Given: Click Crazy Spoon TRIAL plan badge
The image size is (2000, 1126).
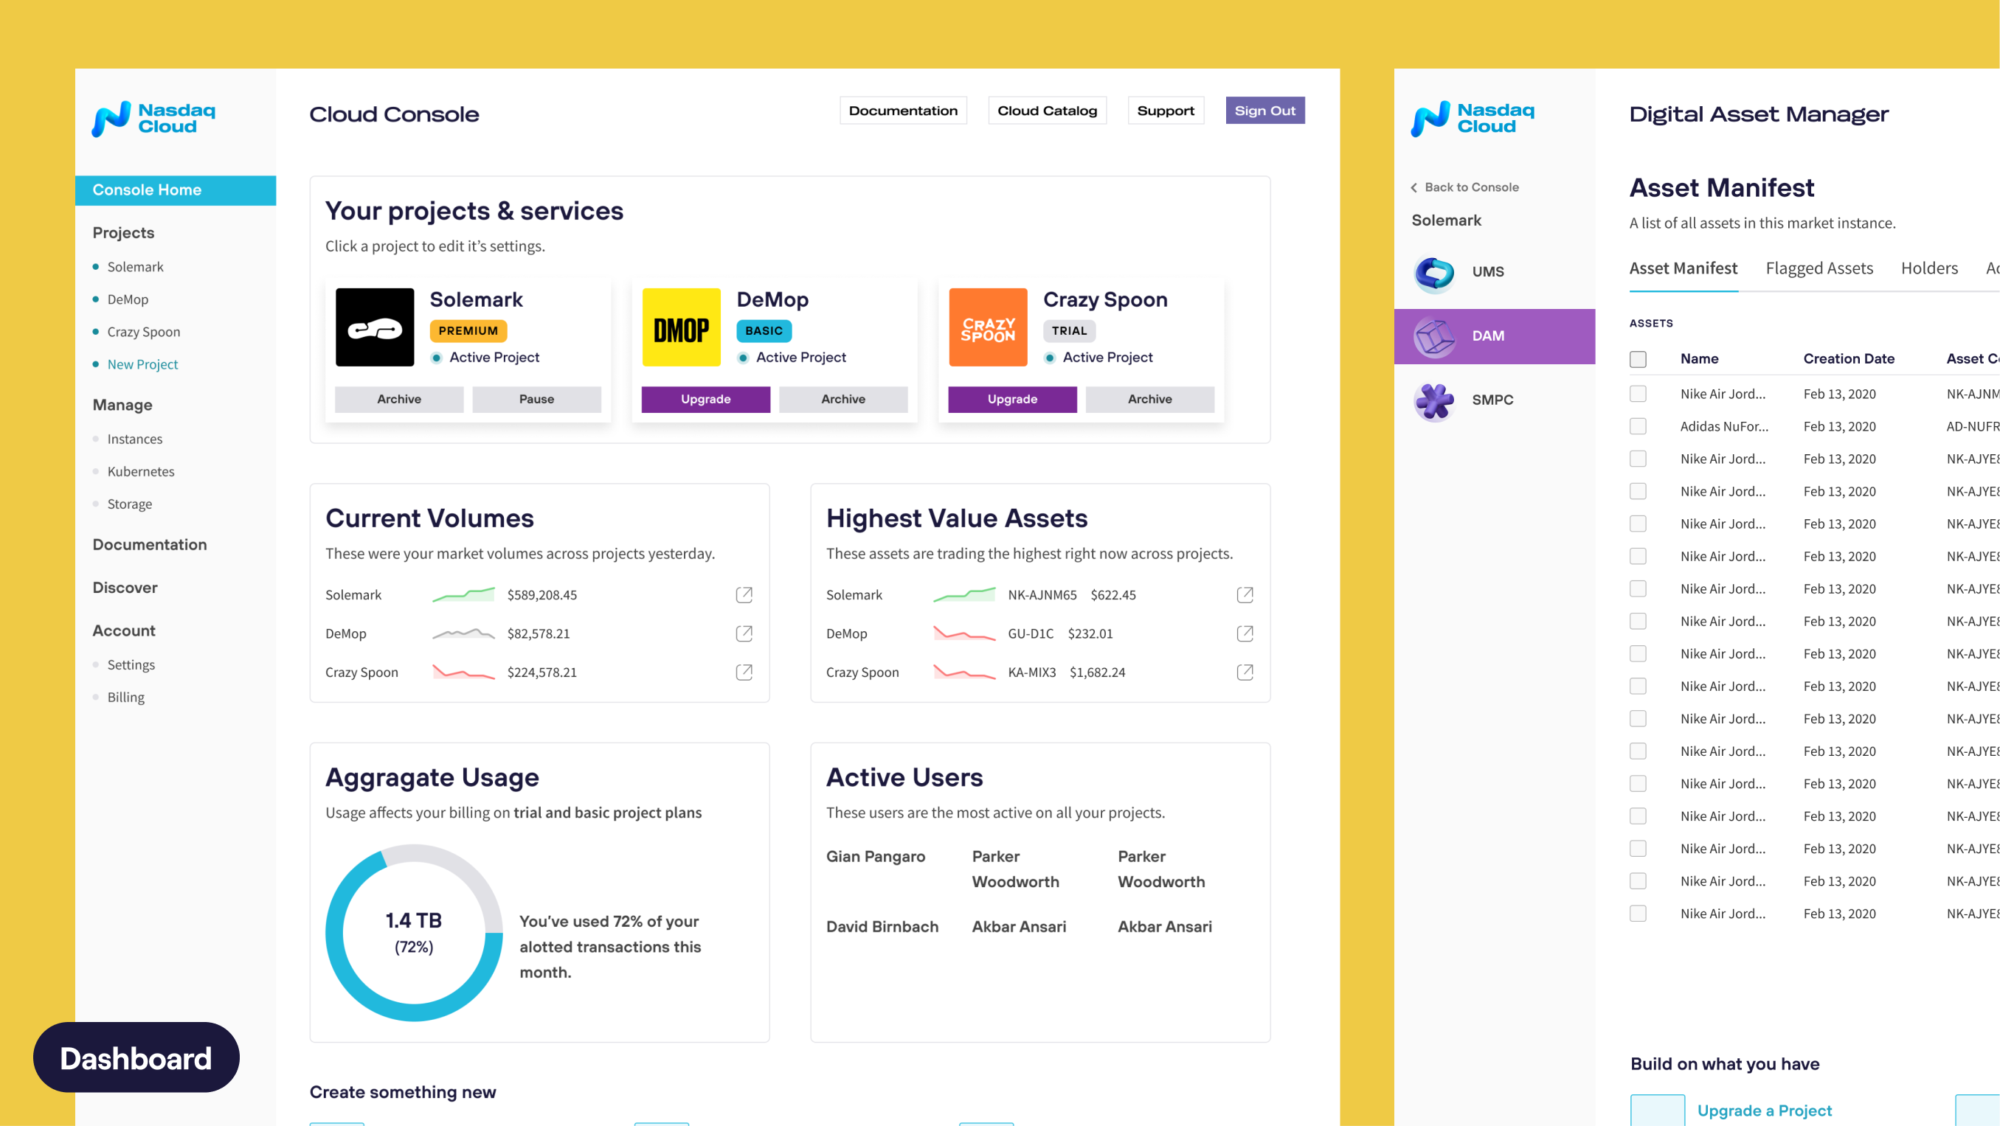Looking at the screenshot, I should [x=1069, y=331].
